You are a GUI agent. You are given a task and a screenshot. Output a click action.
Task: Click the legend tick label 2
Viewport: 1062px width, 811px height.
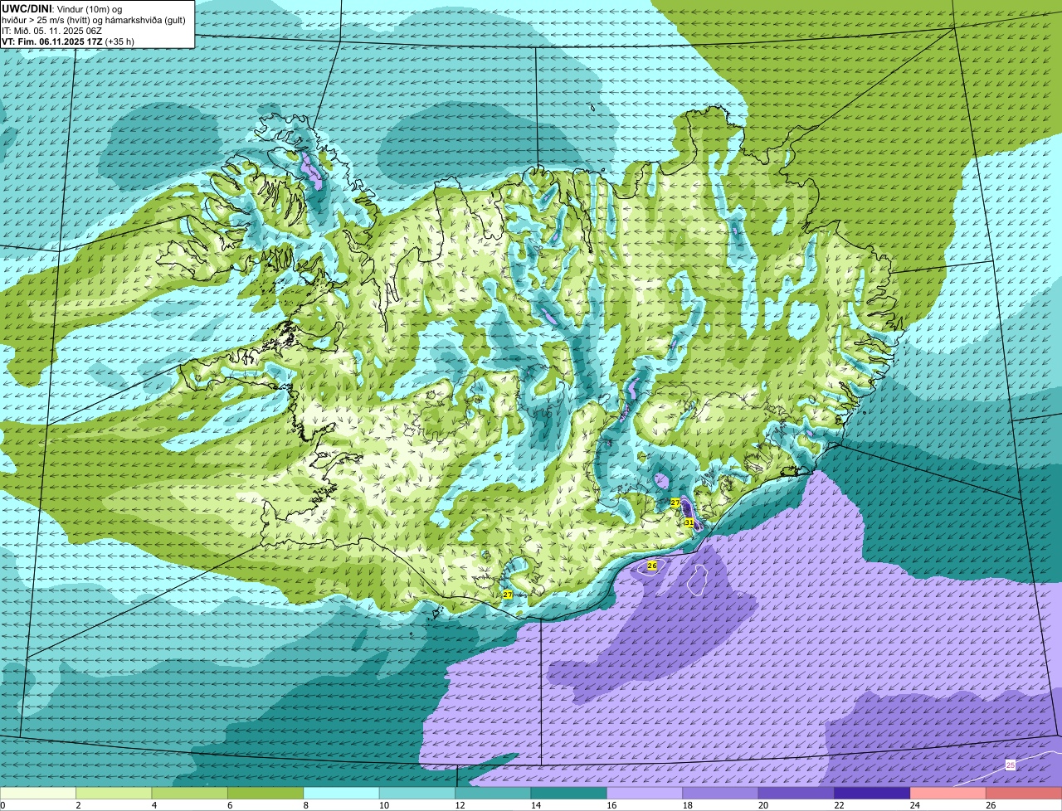coord(78,805)
